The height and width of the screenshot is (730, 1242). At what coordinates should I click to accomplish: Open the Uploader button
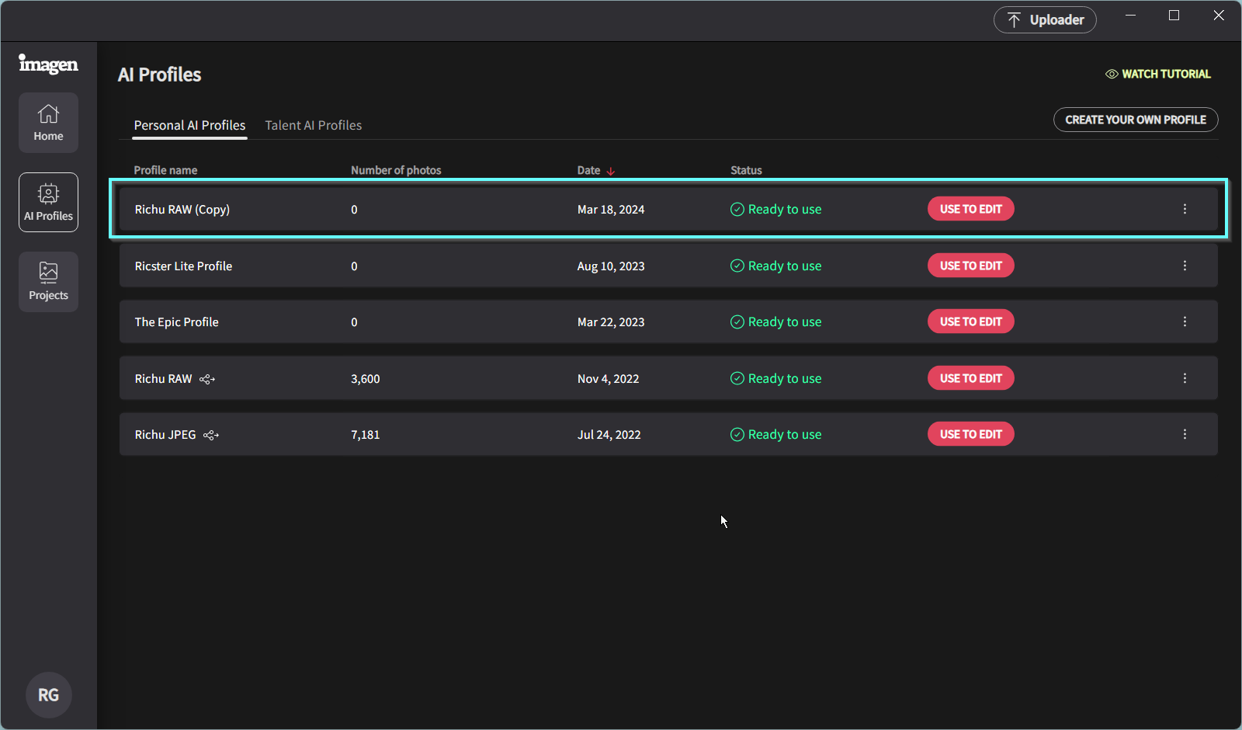coord(1045,19)
